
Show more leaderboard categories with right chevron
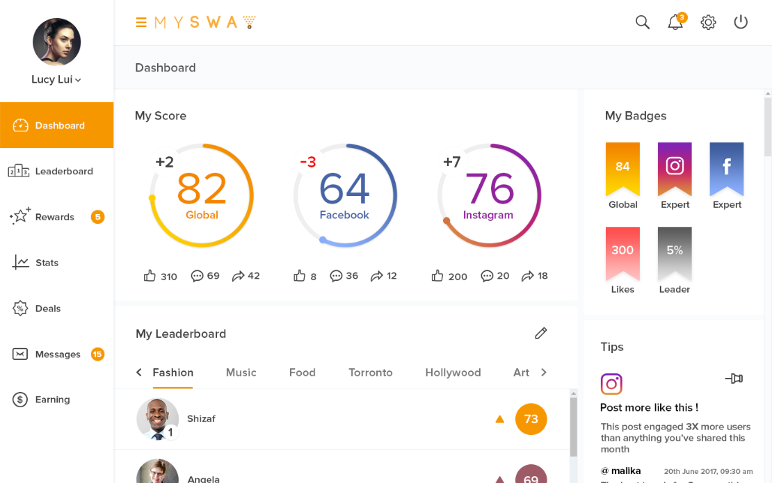(544, 373)
